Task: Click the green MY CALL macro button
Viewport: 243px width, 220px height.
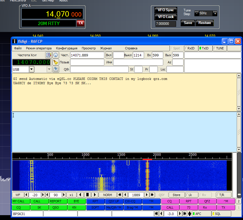Action: point(19,201)
